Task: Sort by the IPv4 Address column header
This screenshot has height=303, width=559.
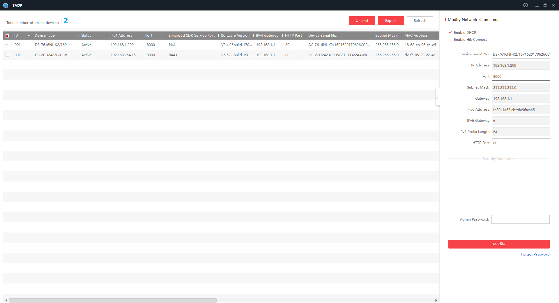Action: (121, 36)
